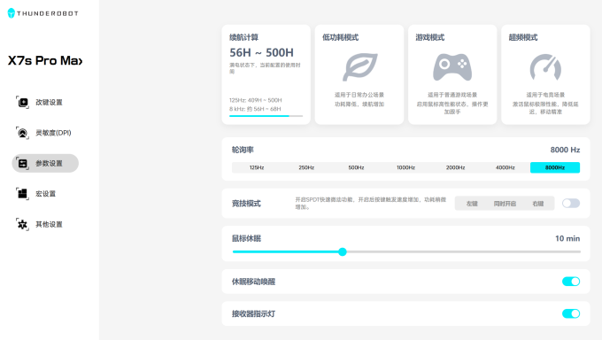Screen dimensions: 602x340
Task: Click the 竞技模式 label
Action: (246, 204)
